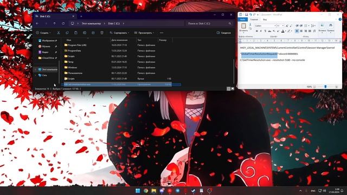Toggle Italic formatting in WordPad
This screenshot has height=195, width=347.
point(261,31)
